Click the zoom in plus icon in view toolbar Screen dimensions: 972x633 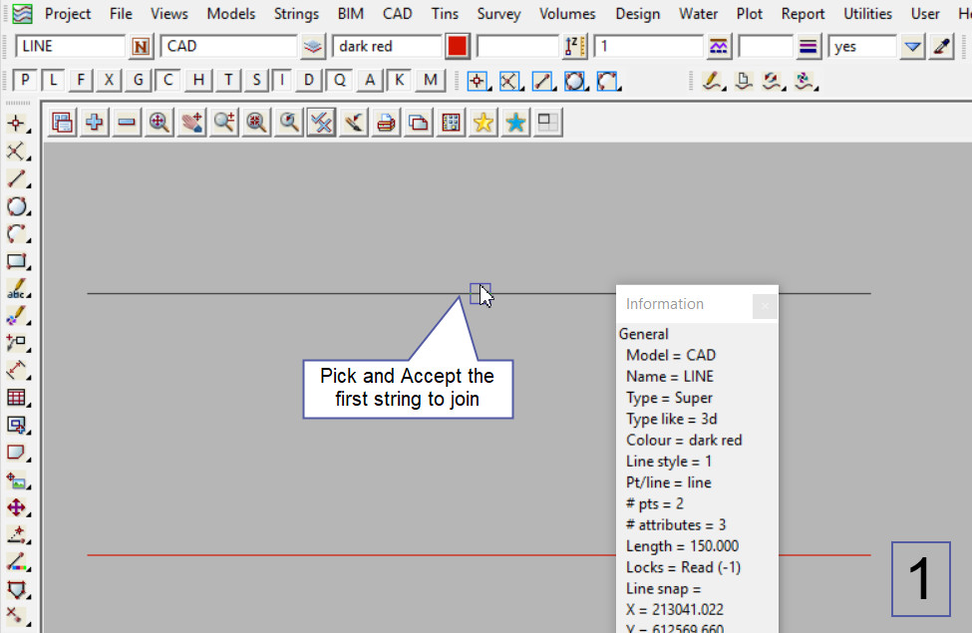pyautogui.click(x=95, y=123)
